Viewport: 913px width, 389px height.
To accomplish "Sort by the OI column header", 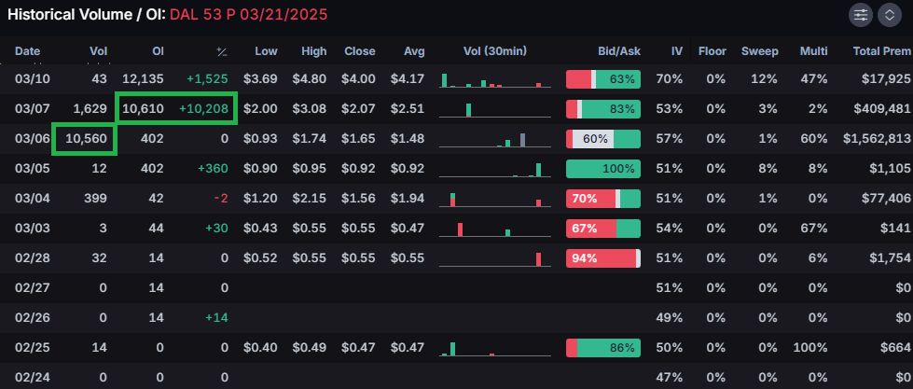I will point(158,51).
